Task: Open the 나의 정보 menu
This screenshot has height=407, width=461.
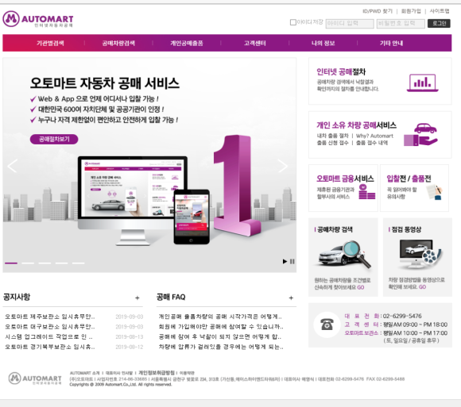Action: point(323,43)
